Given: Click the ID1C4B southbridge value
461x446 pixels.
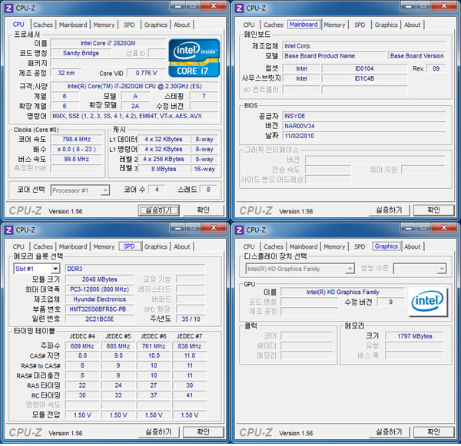Looking at the screenshot, I should (x=364, y=79).
